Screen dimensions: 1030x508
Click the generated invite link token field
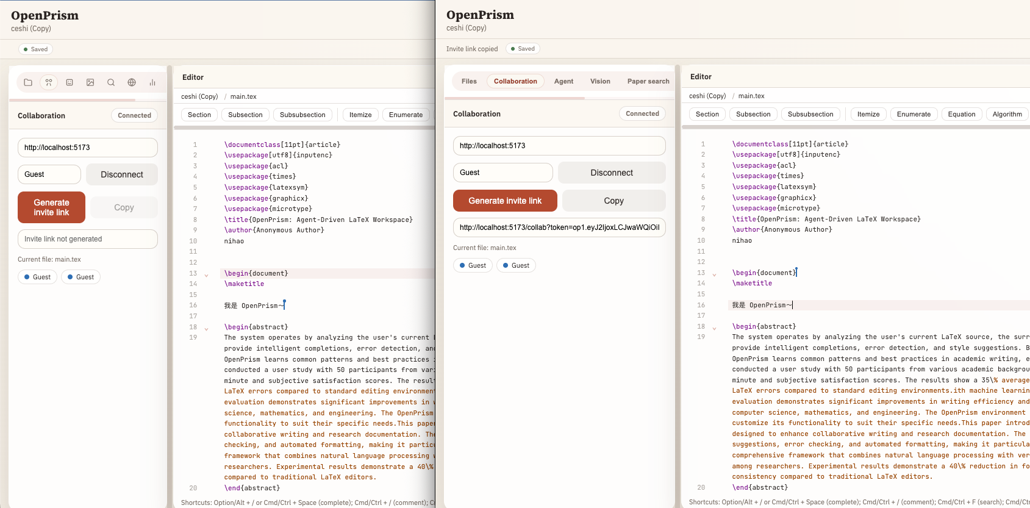559,227
